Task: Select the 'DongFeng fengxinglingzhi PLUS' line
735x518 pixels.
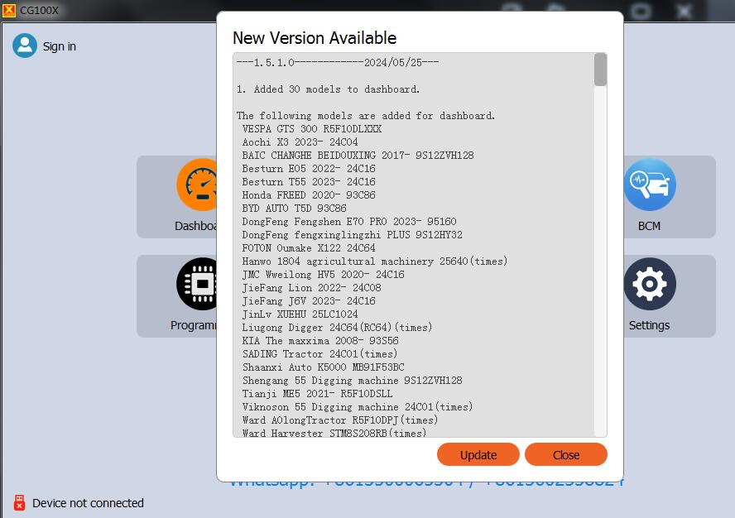Action: (x=352, y=234)
